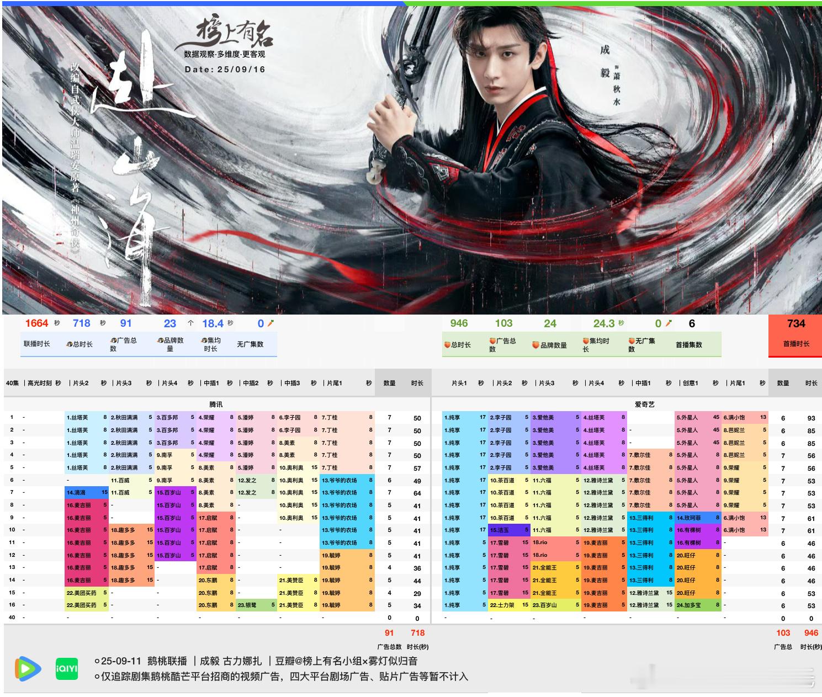
Task: Click the 18.rio cell in row 11
Action: click(556, 542)
